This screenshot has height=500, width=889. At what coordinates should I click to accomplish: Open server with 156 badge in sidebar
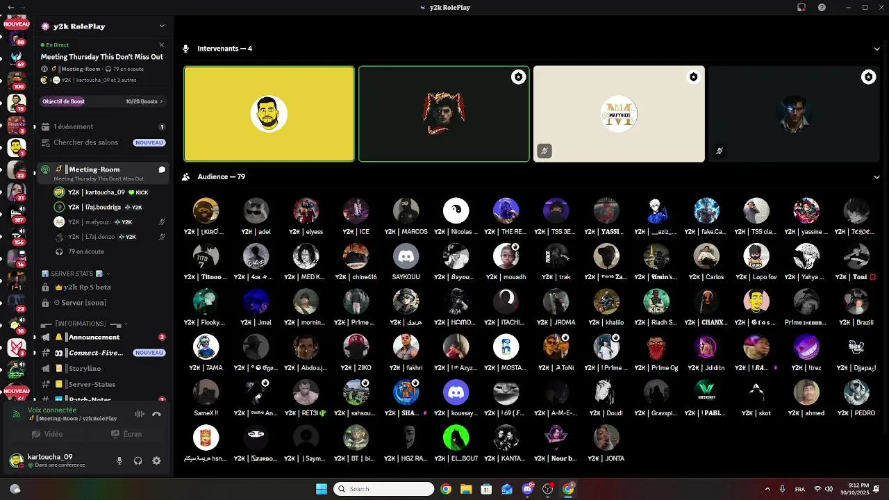[17, 235]
